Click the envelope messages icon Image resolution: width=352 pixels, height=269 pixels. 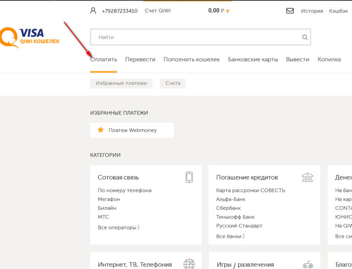(x=290, y=11)
